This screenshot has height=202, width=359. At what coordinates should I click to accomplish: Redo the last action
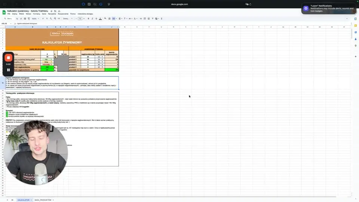[21, 19]
